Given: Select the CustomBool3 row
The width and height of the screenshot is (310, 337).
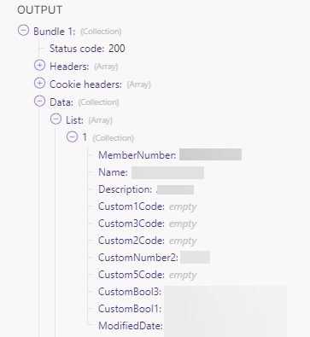Looking at the screenshot, I should point(192,292).
